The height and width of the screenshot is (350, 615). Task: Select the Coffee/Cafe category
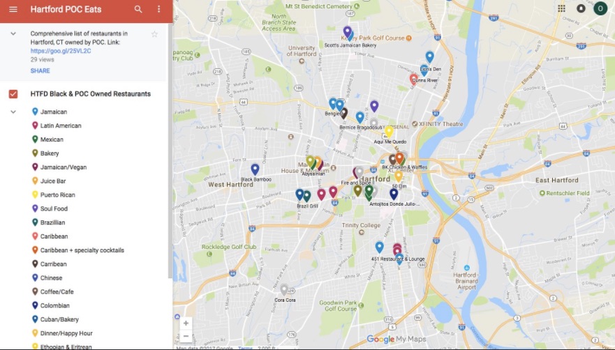tap(52, 291)
